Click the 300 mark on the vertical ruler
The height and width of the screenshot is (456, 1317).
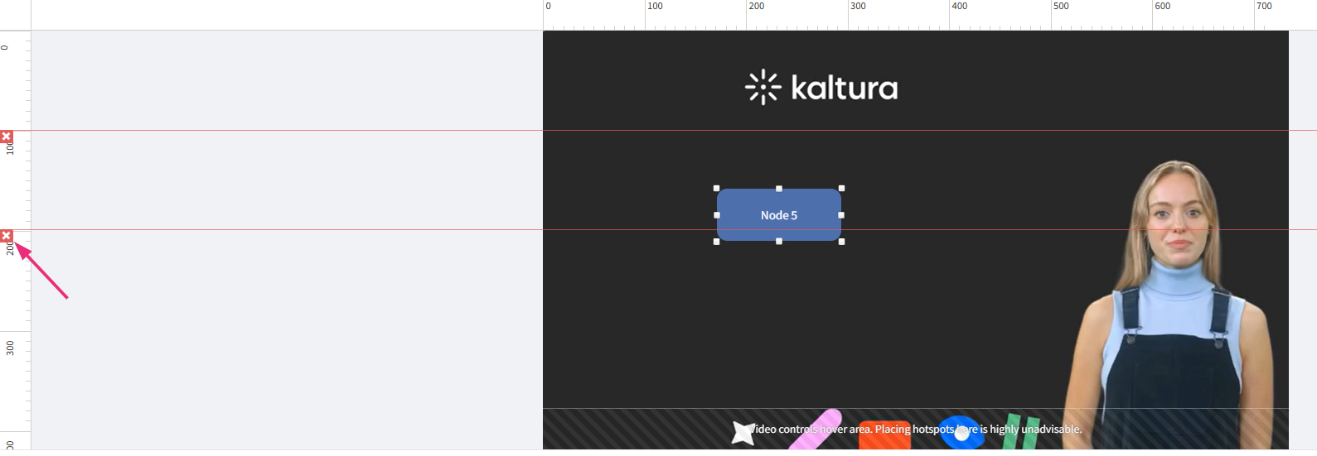tap(10, 348)
